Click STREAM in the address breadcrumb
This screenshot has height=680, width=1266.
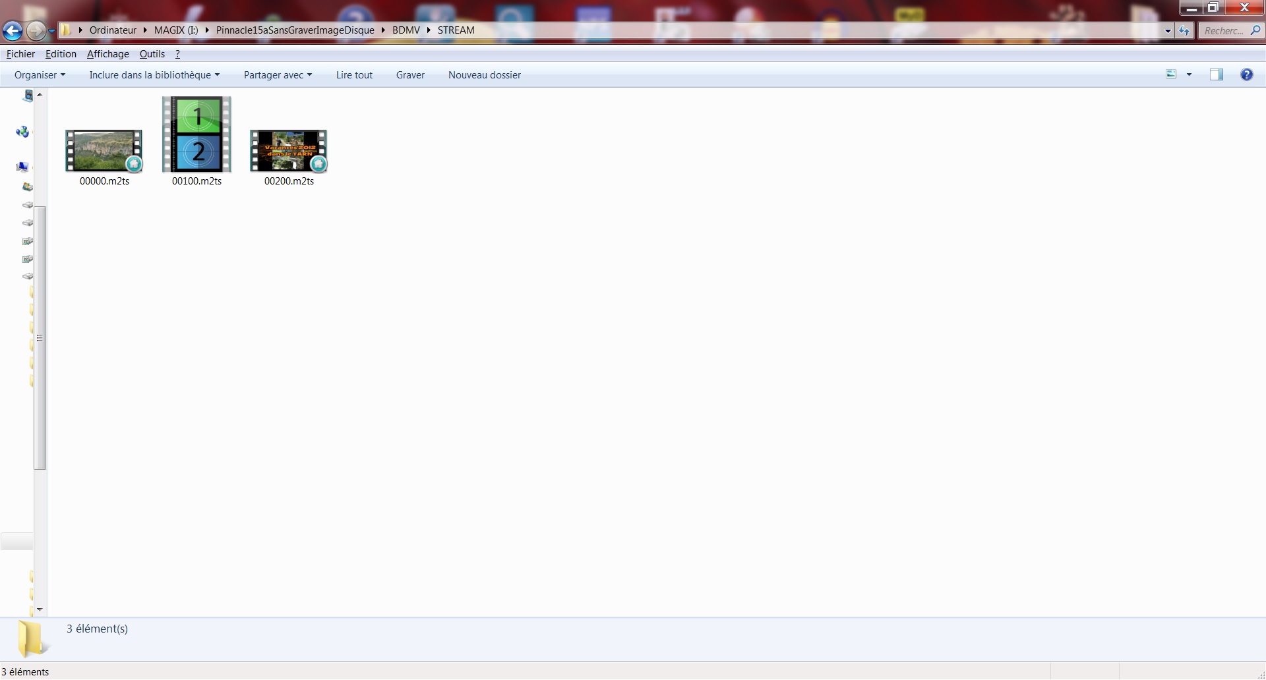(x=456, y=30)
